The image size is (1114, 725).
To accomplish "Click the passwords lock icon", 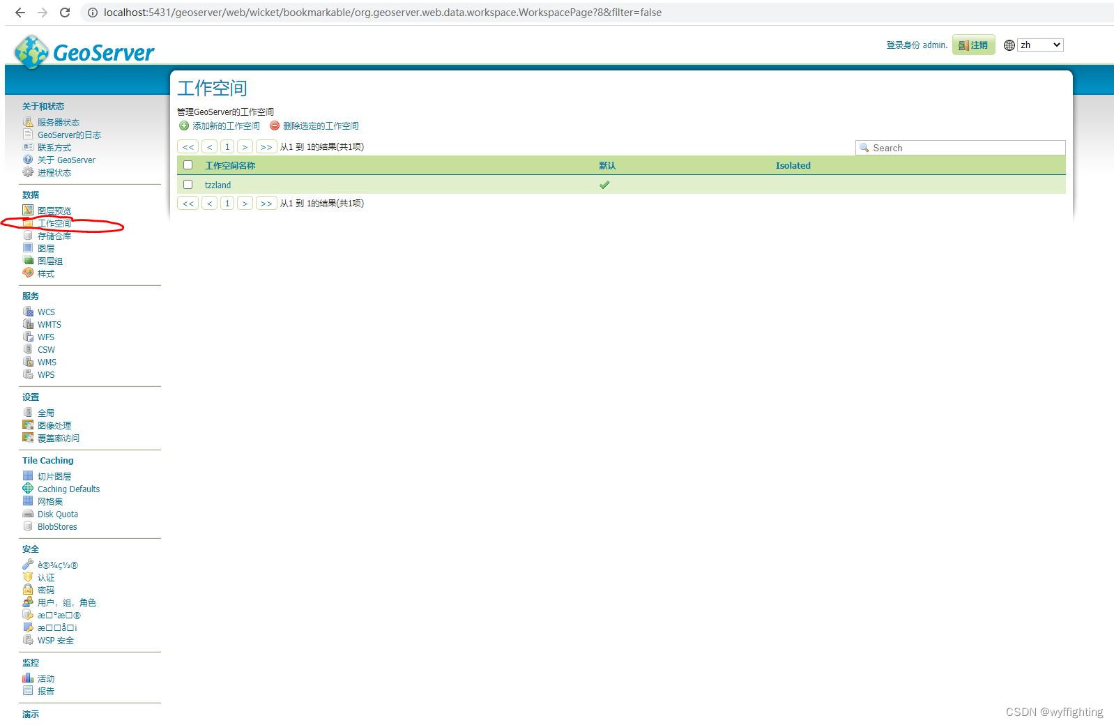I will (x=28, y=590).
